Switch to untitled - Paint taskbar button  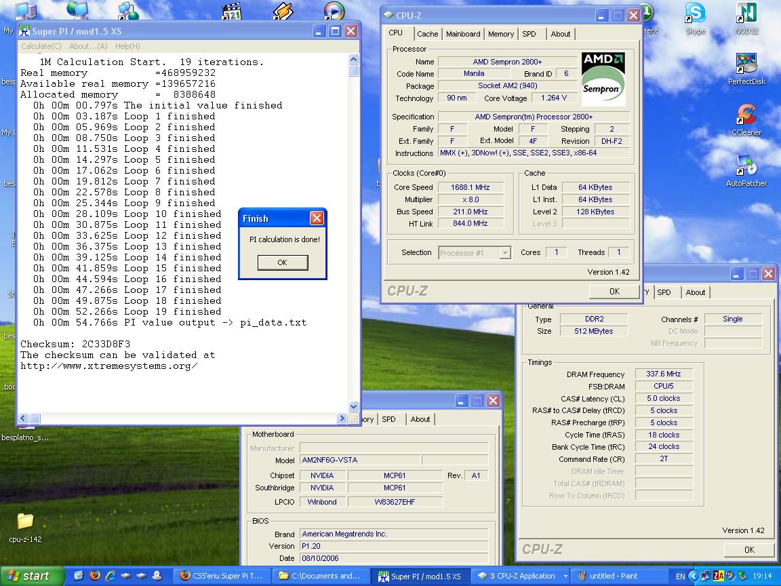click(x=618, y=576)
